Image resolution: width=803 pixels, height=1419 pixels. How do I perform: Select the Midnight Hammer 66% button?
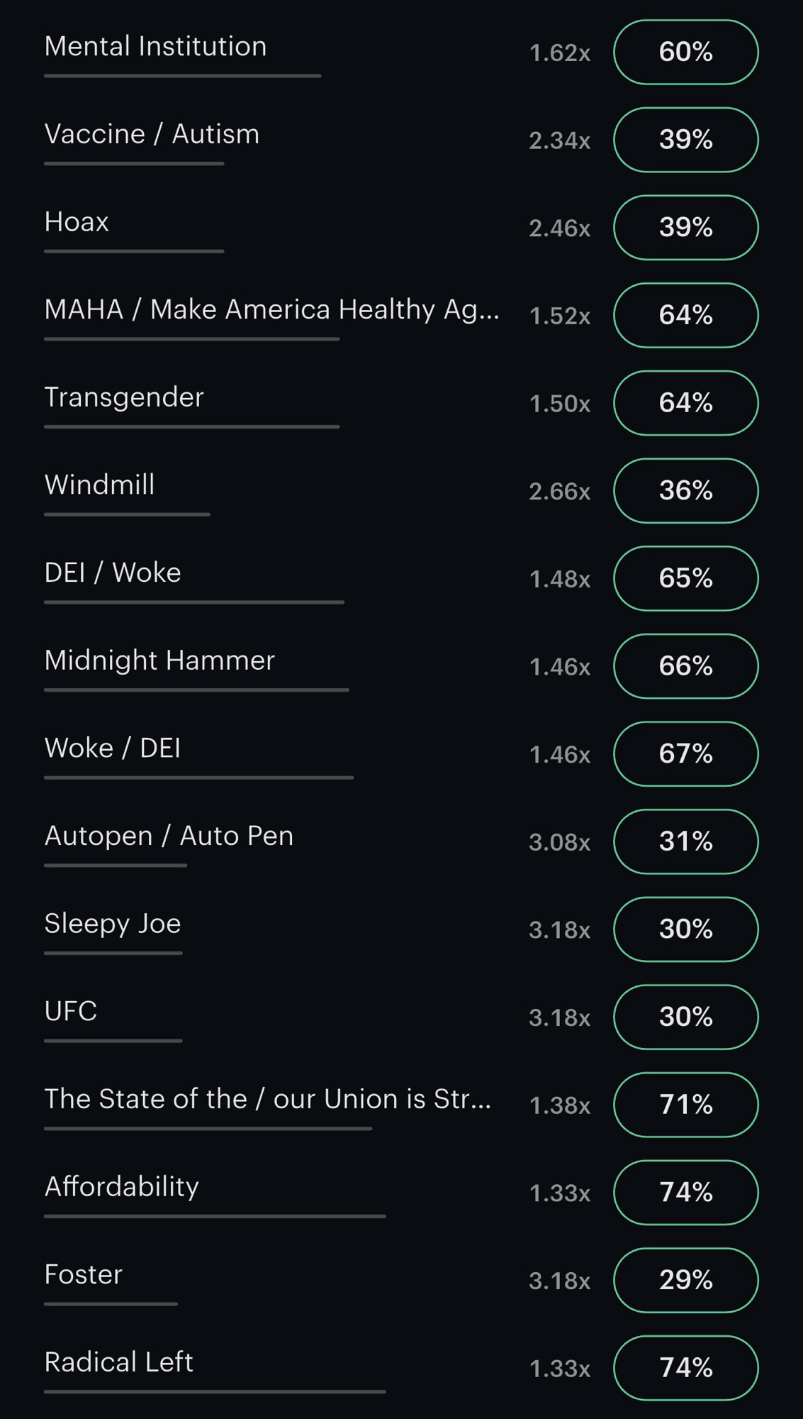point(685,666)
